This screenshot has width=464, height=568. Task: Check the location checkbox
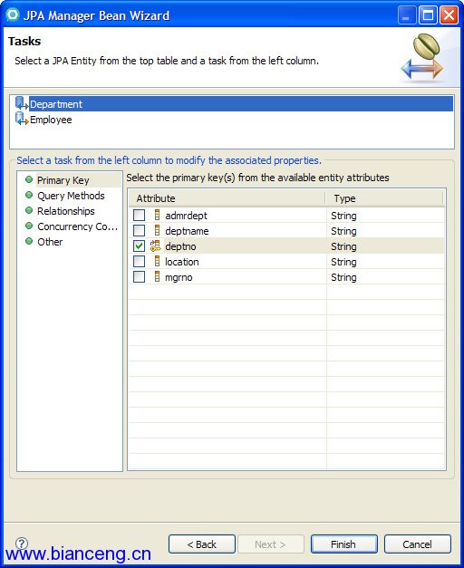pyautogui.click(x=140, y=261)
